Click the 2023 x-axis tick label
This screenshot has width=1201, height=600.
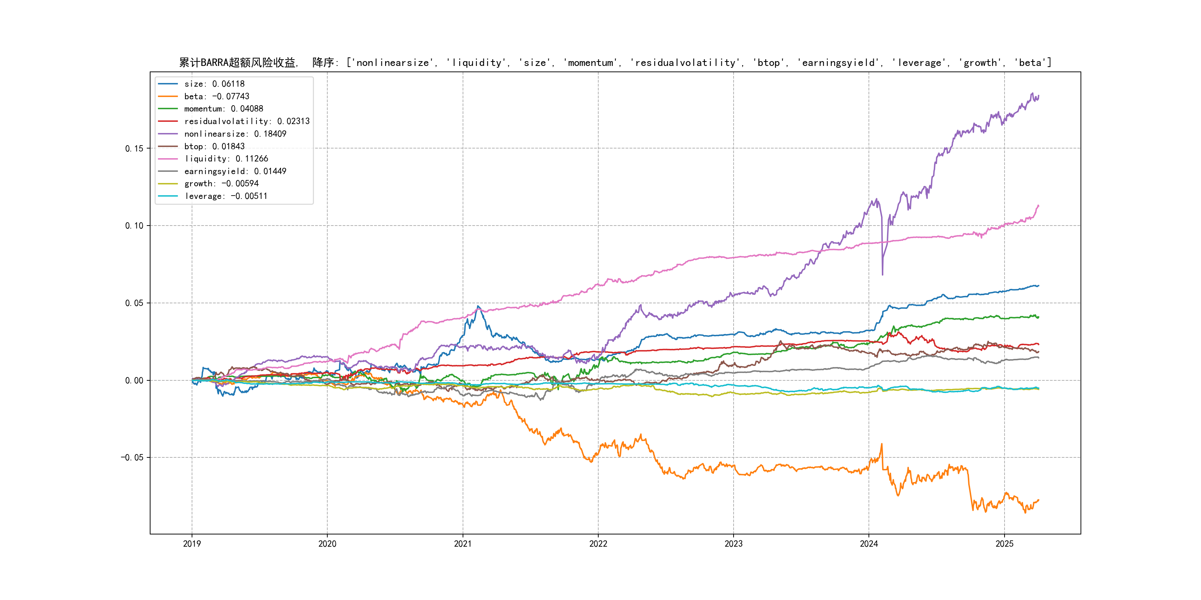coord(733,544)
